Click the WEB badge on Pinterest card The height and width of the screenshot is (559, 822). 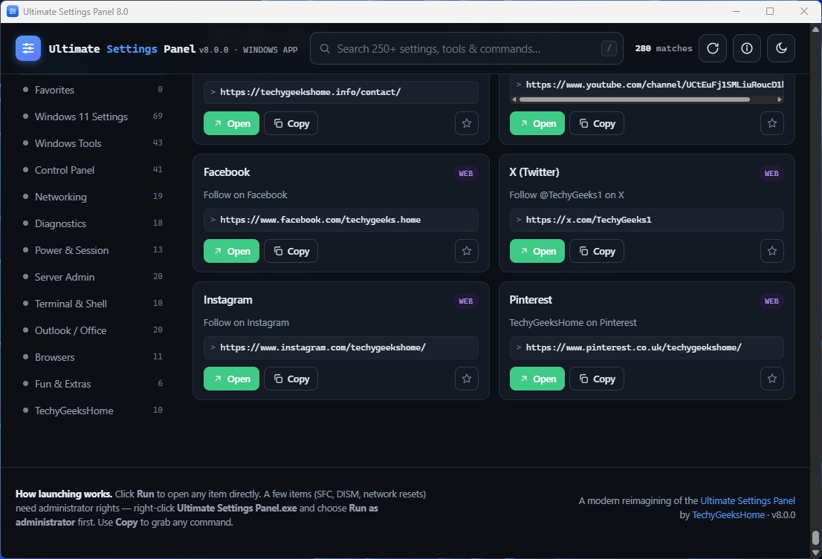pyautogui.click(x=771, y=301)
